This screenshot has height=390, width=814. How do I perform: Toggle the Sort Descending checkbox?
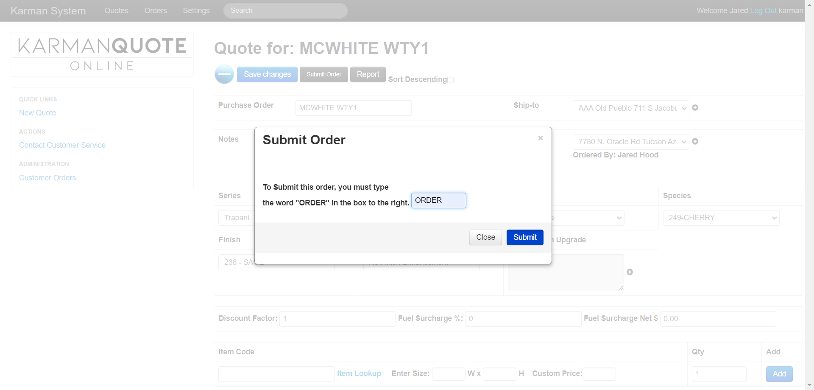click(x=450, y=80)
